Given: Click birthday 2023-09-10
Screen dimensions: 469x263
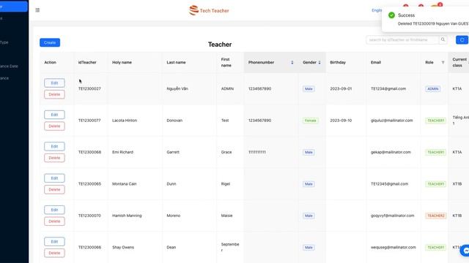Looking at the screenshot, I should 341,121.
